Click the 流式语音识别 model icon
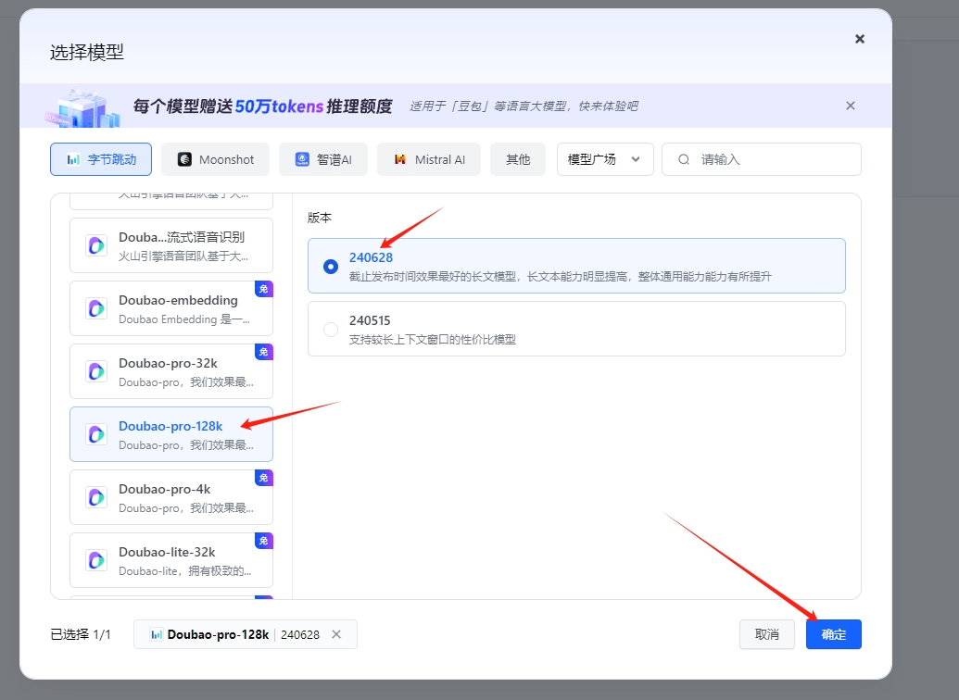Screen dimensions: 959x700 tap(96, 245)
